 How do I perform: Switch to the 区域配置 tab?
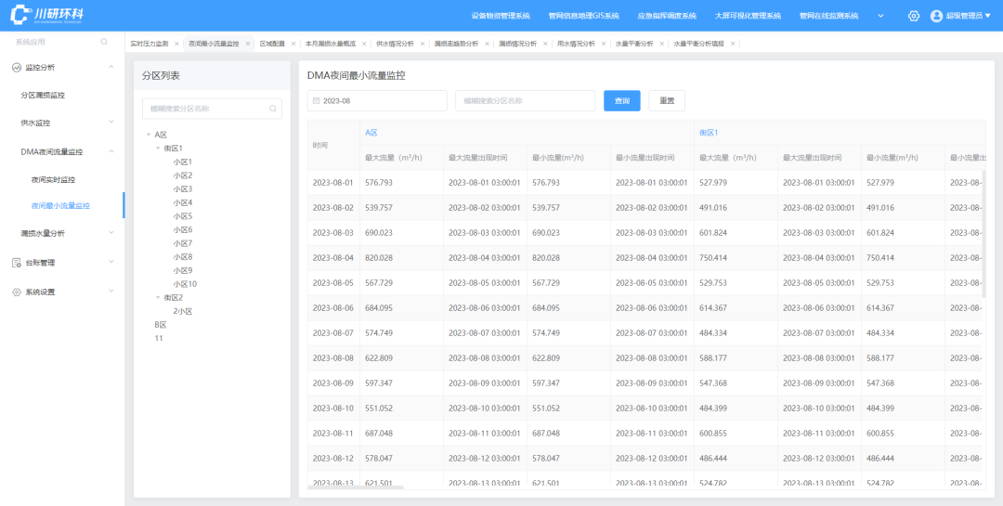pyautogui.click(x=272, y=44)
